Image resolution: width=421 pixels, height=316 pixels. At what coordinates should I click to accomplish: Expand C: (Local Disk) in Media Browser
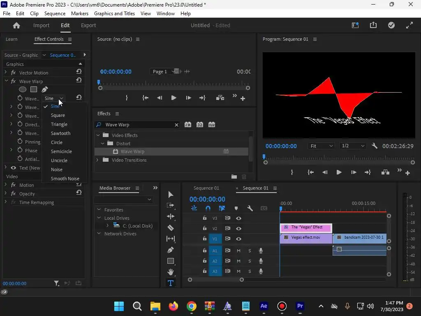pyautogui.click(x=107, y=225)
